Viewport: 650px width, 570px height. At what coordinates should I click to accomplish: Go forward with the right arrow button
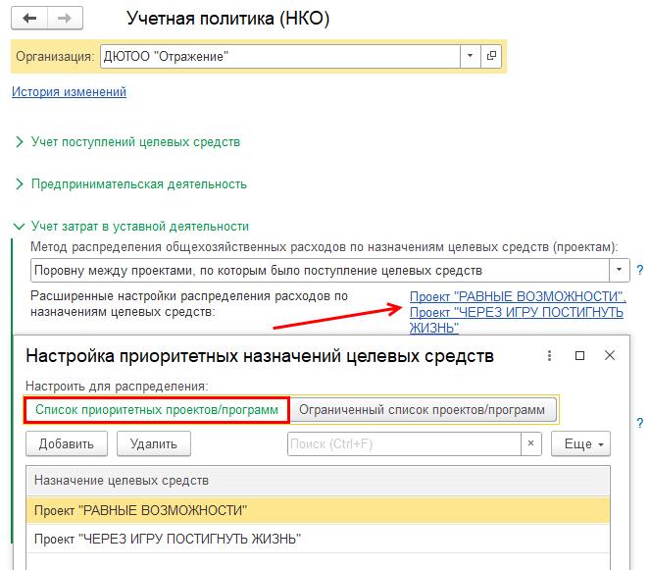[65, 19]
